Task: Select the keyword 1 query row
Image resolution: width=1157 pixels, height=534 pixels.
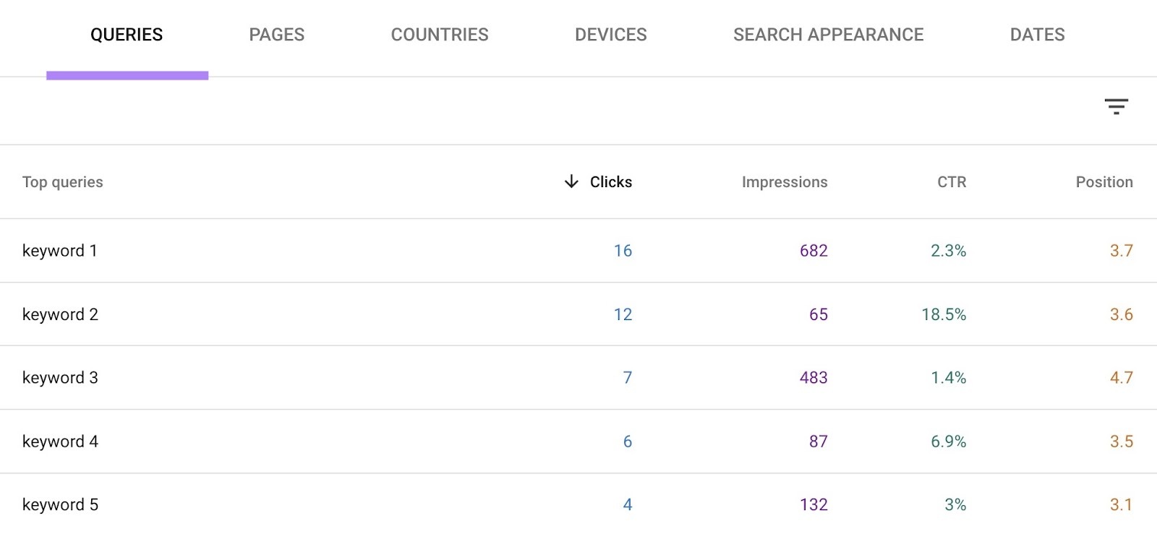Action: pos(60,251)
